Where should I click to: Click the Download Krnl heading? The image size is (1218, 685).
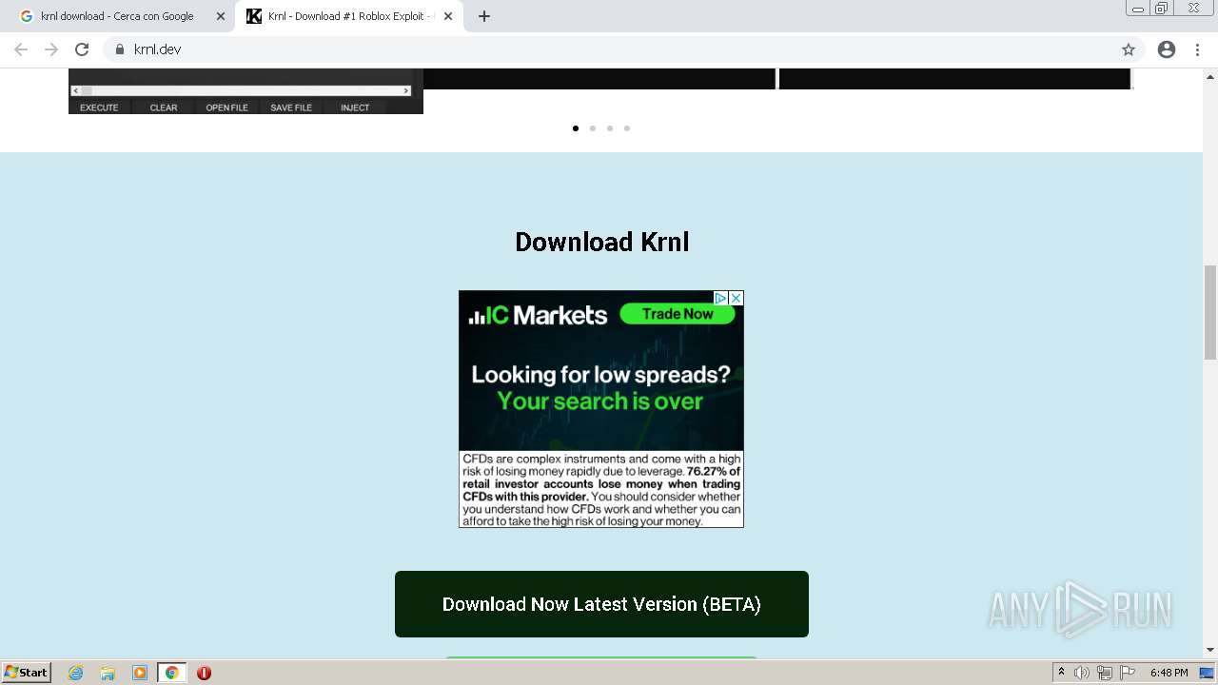pyautogui.click(x=601, y=242)
